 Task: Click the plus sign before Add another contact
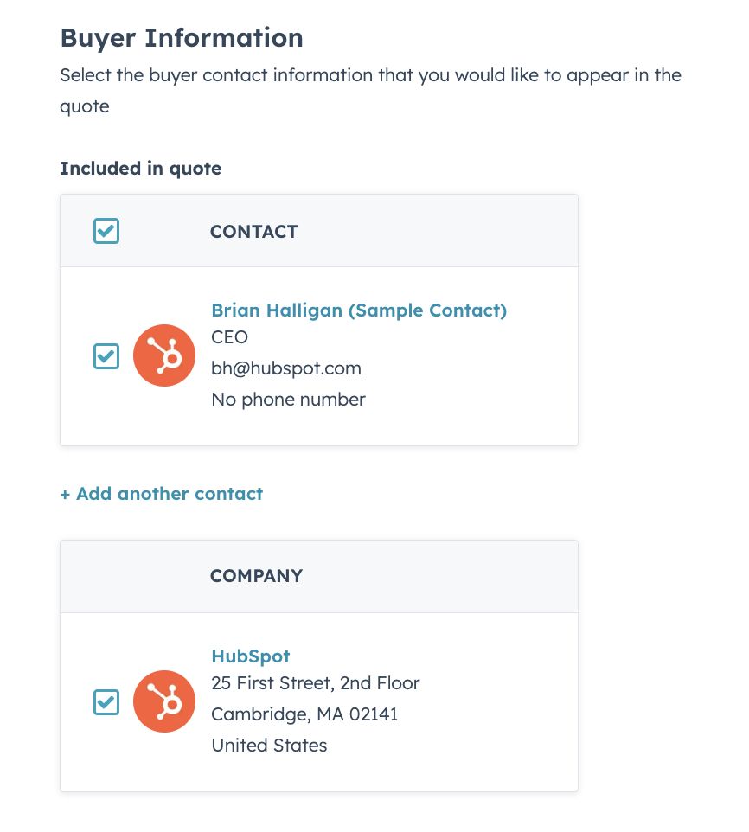pos(65,494)
